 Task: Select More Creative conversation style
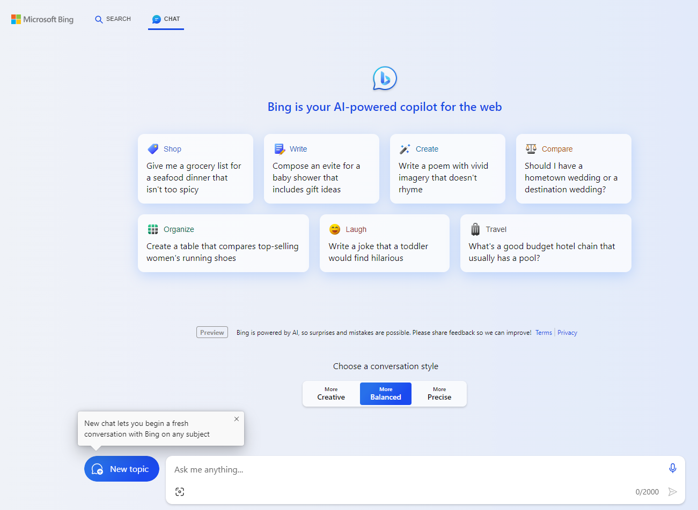tap(331, 394)
